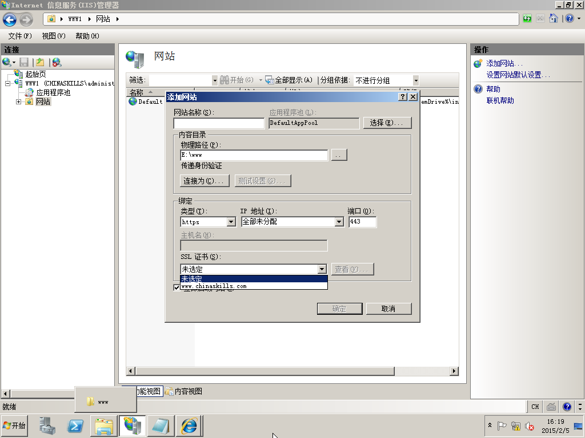Open the notepad taskbar icon
This screenshot has width=585, height=438.
[x=161, y=425]
